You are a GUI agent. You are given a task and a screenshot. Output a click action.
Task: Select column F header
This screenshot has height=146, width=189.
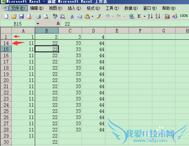[140, 31]
